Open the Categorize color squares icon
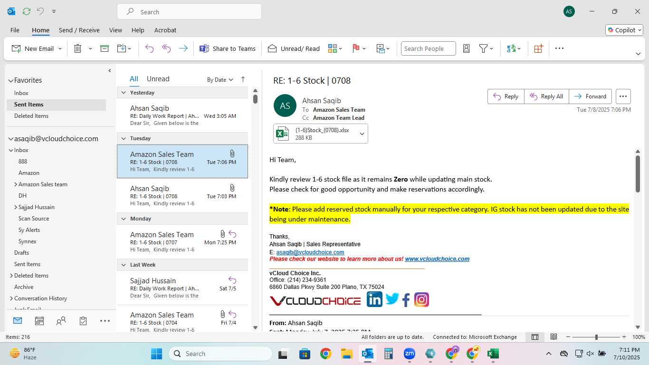The width and height of the screenshot is (649, 365). [333, 48]
